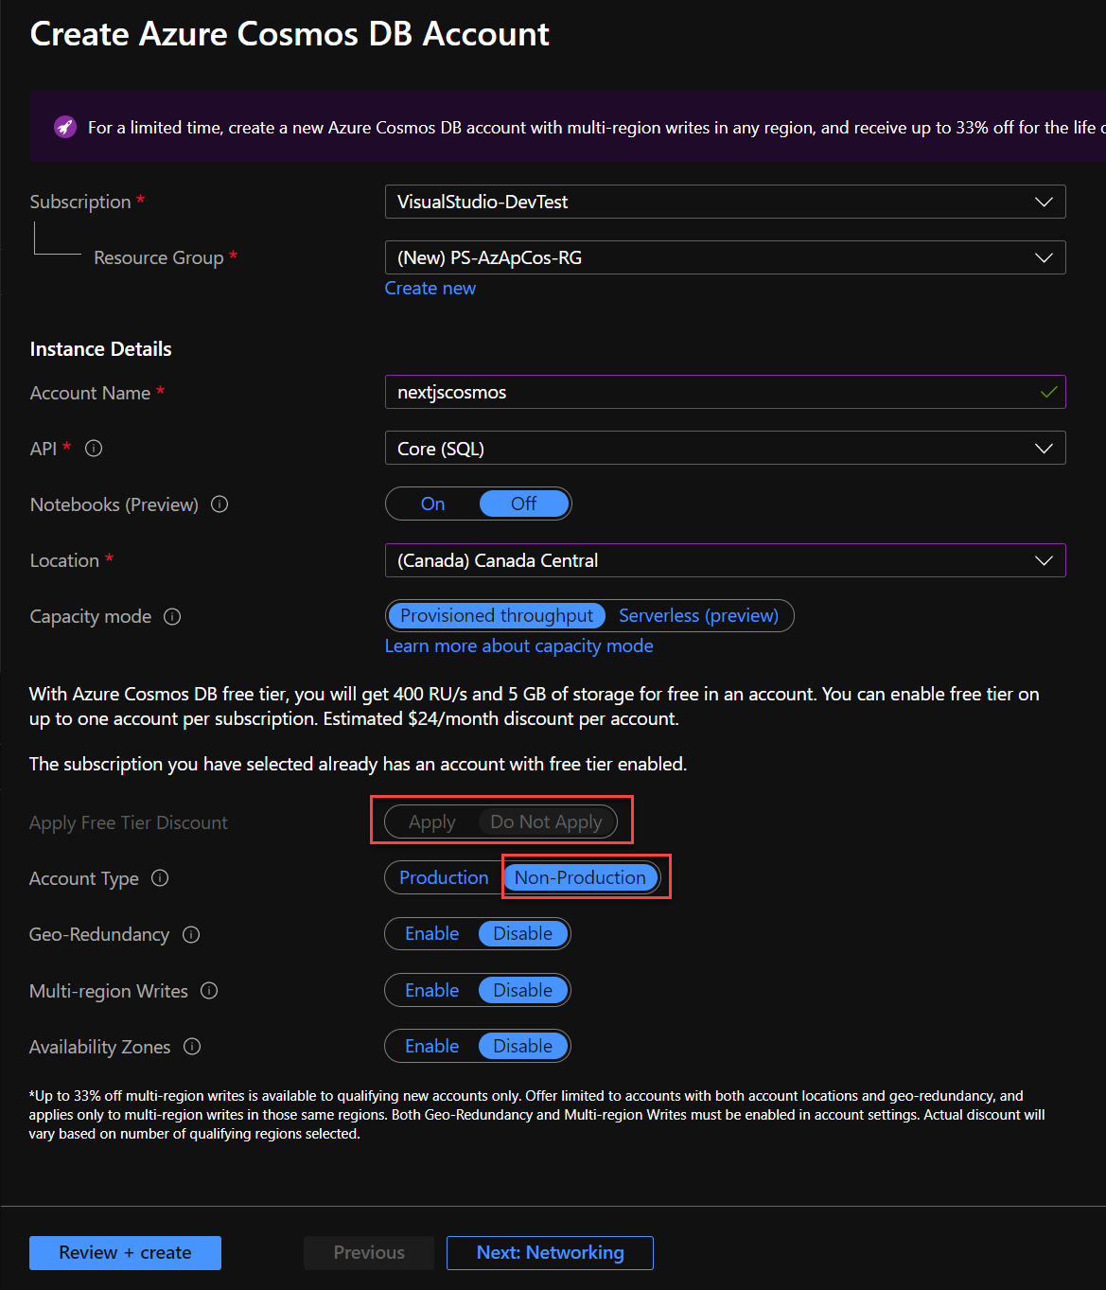1106x1290 pixels.
Task: Click info icon beside Availability Zones
Action: tap(192, 1047)
